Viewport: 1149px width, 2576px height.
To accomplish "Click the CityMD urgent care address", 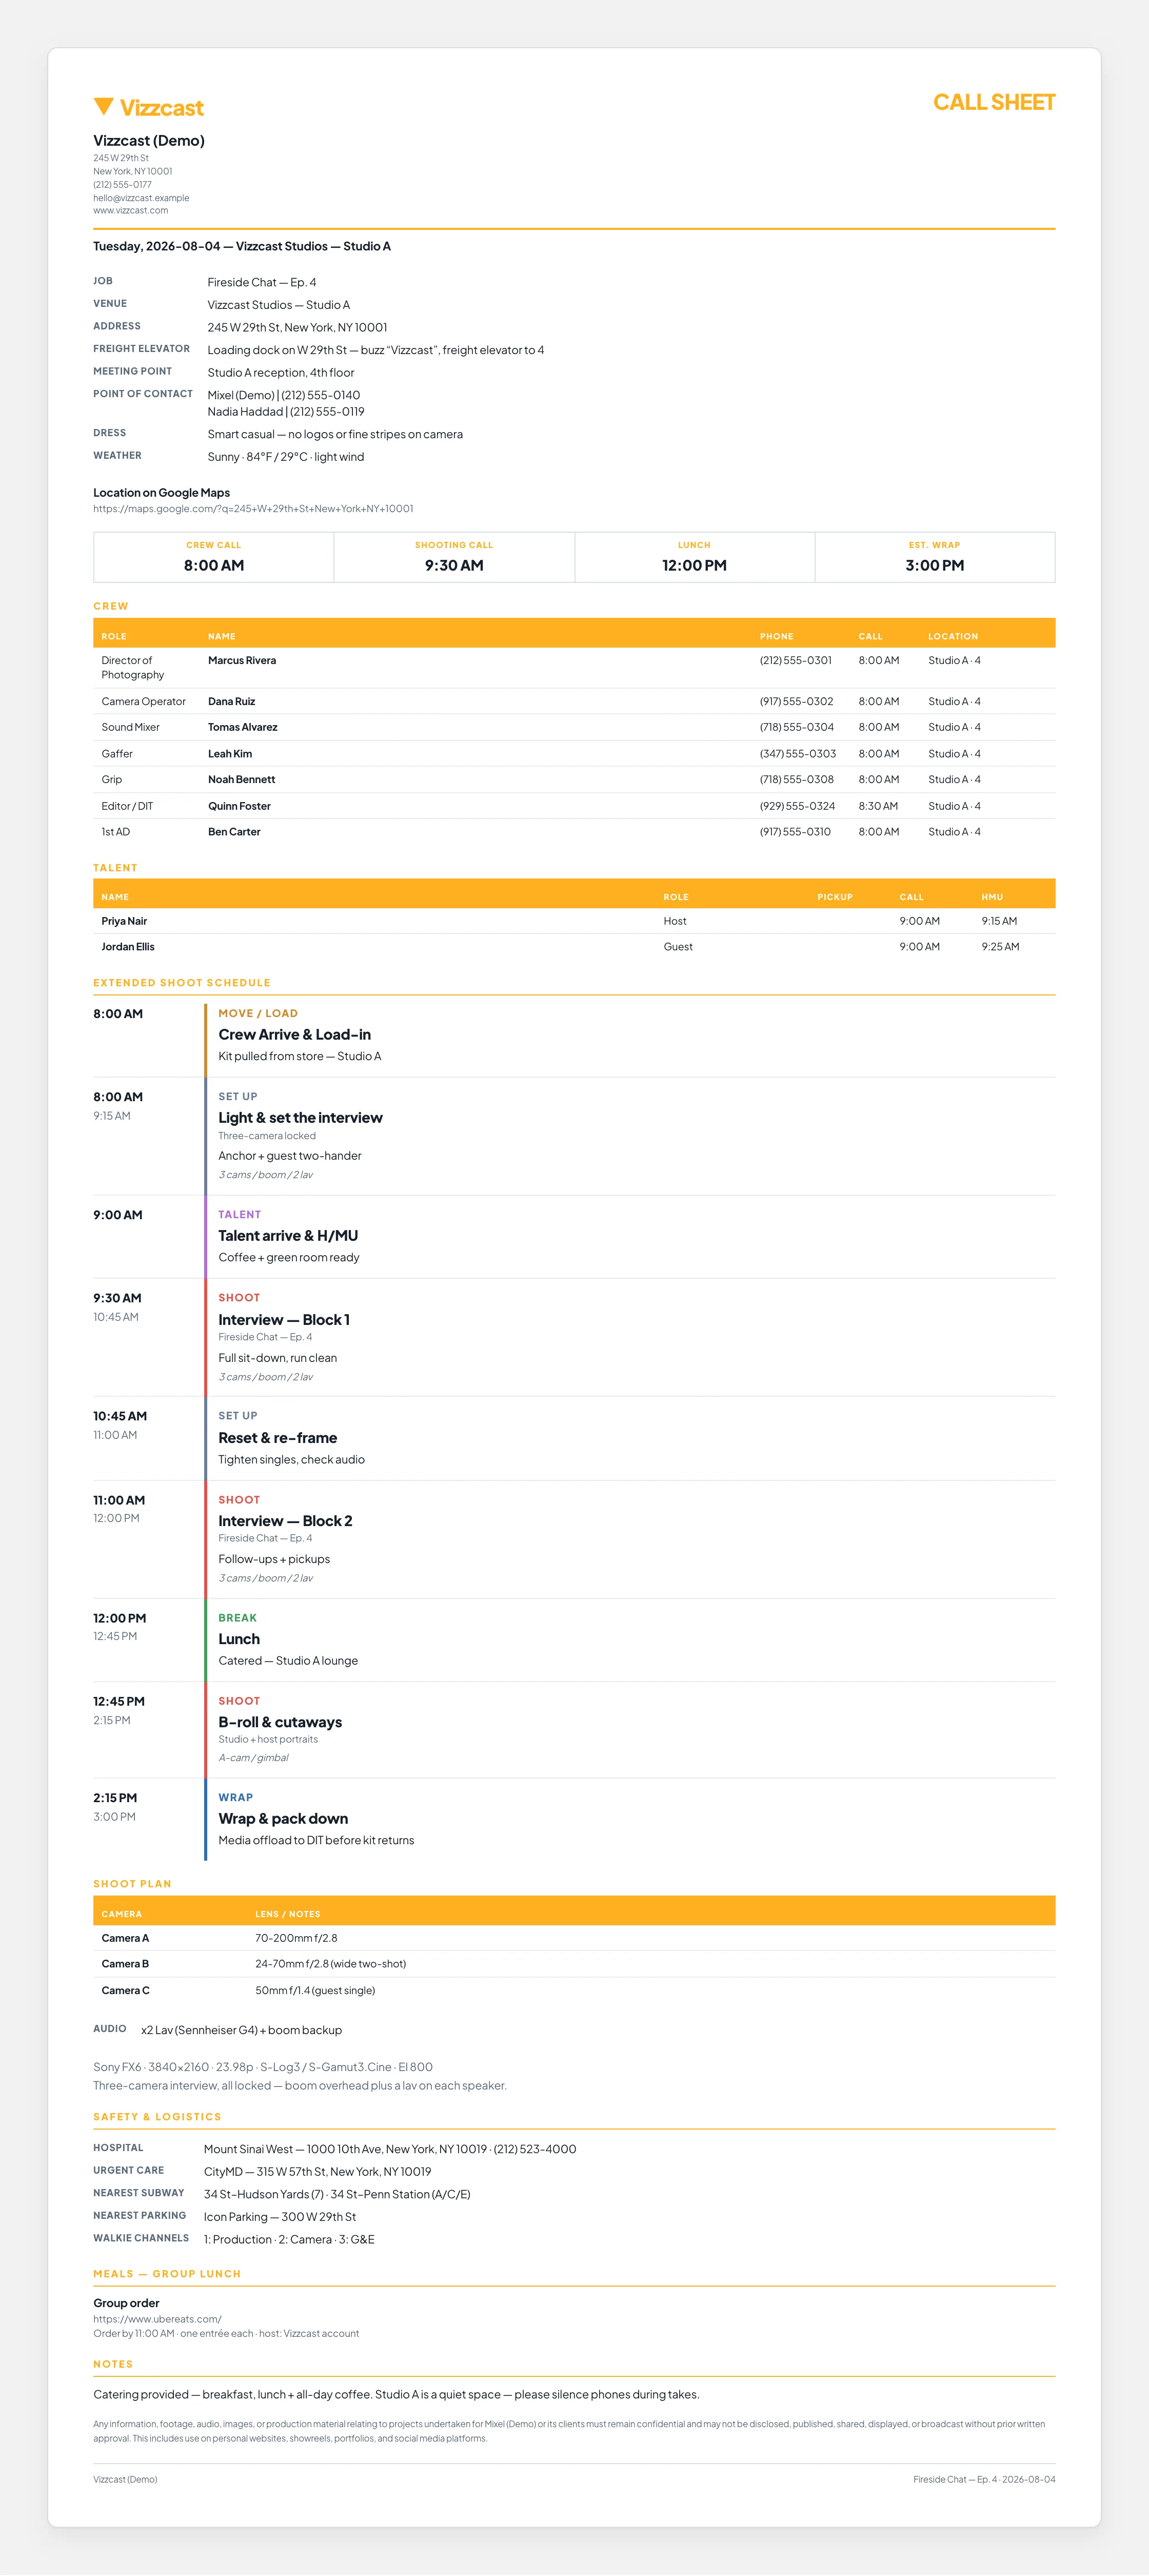I will (x=318, y=2172).
